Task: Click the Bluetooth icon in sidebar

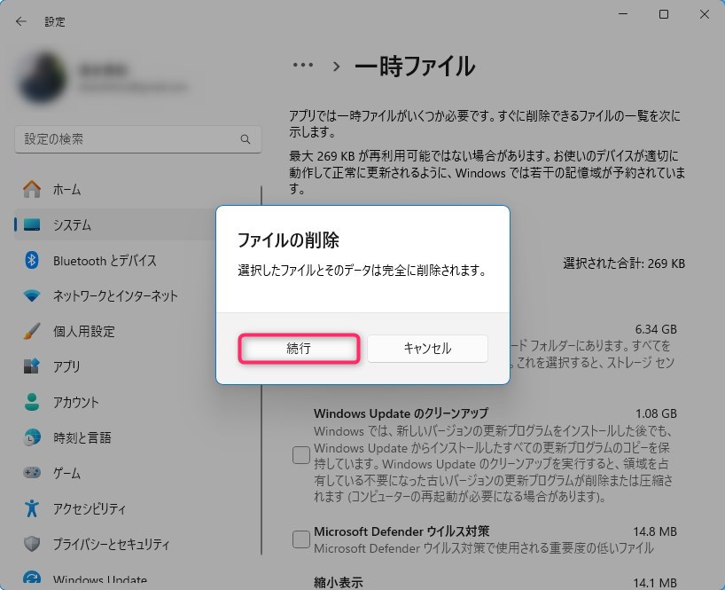Action: point(32,260)
